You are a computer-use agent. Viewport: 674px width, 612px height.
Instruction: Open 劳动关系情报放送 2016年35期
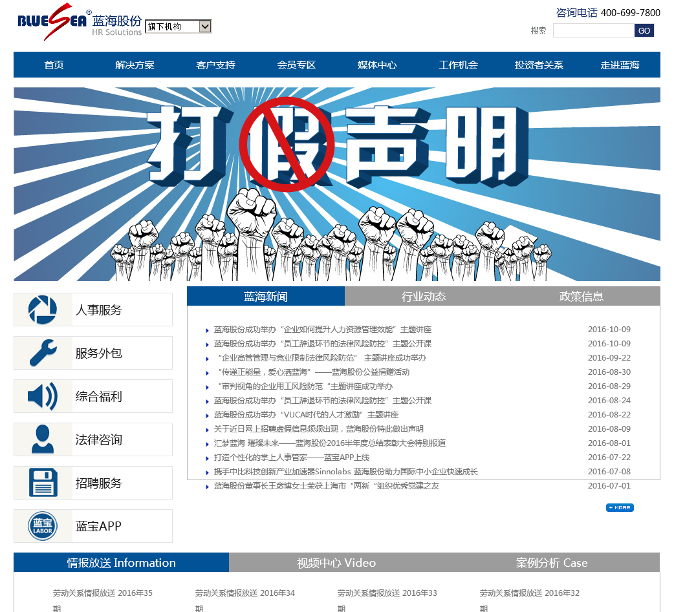click(x=103, y=600)
